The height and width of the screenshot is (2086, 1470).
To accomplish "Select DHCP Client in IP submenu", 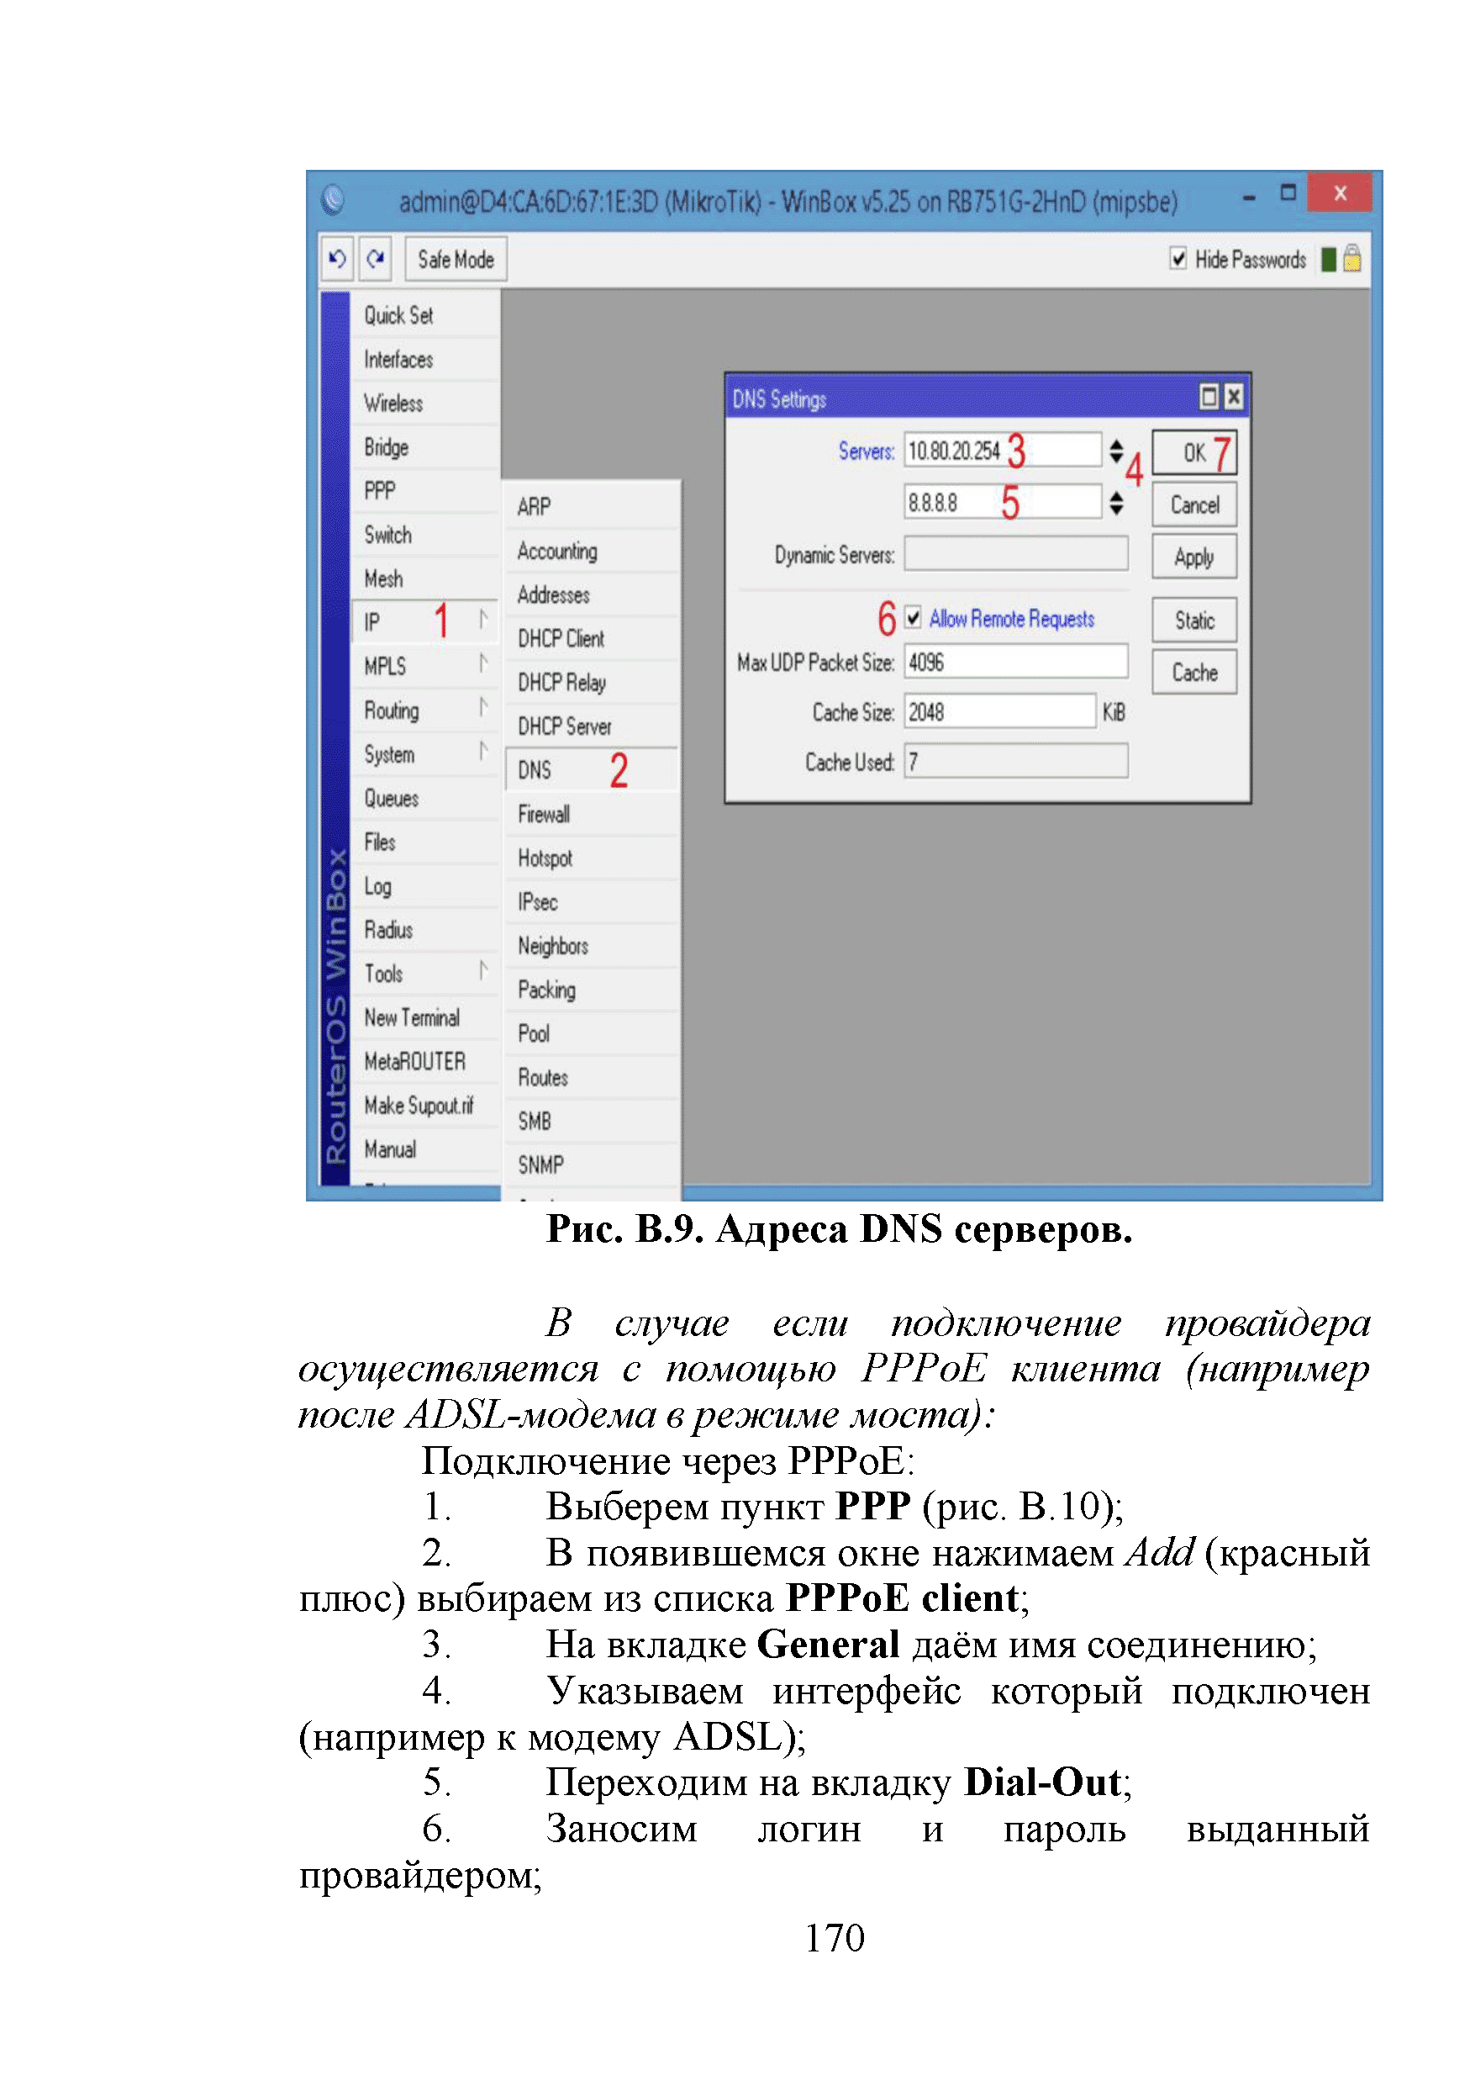I will [591, 639].
